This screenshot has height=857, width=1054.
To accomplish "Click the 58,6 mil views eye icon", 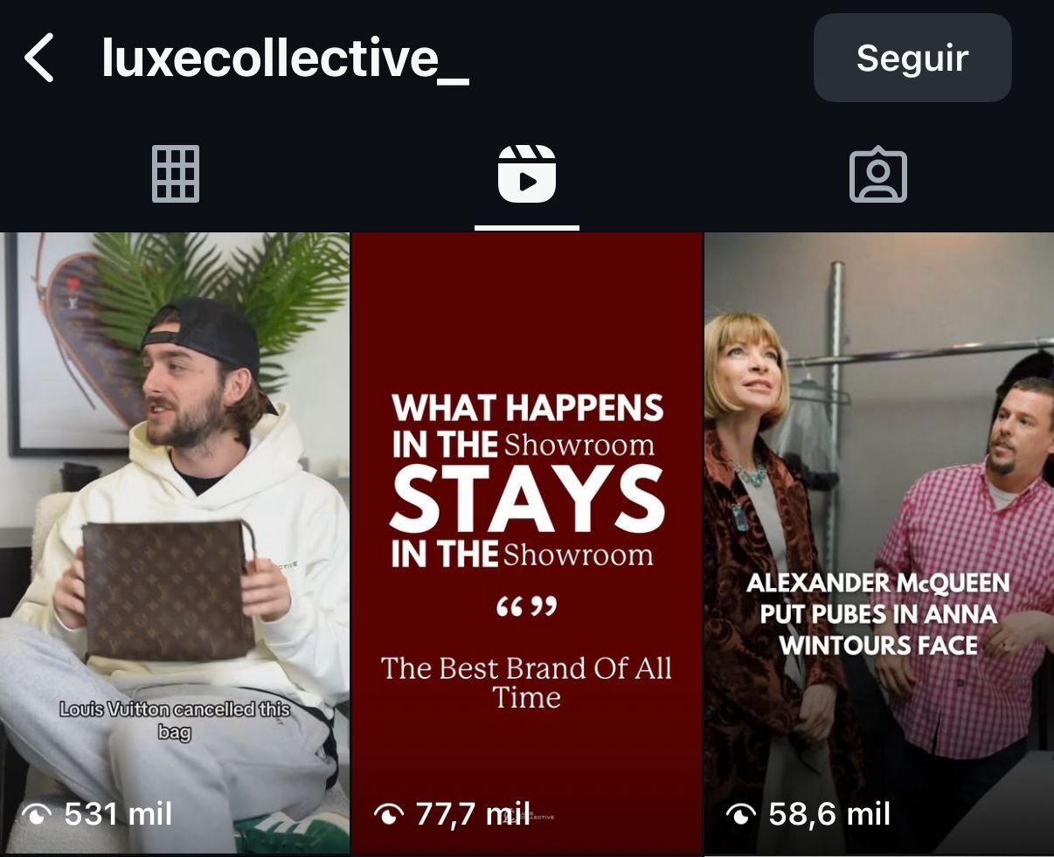I will pyautogui.click(x=740, y=815).
